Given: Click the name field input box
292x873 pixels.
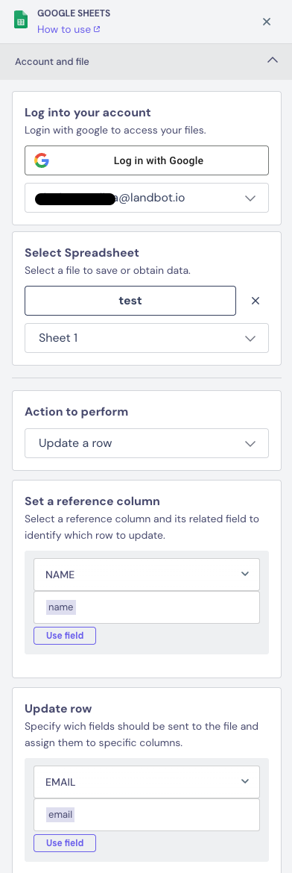Looking at the screenshot, I should (x=147, y=607).
